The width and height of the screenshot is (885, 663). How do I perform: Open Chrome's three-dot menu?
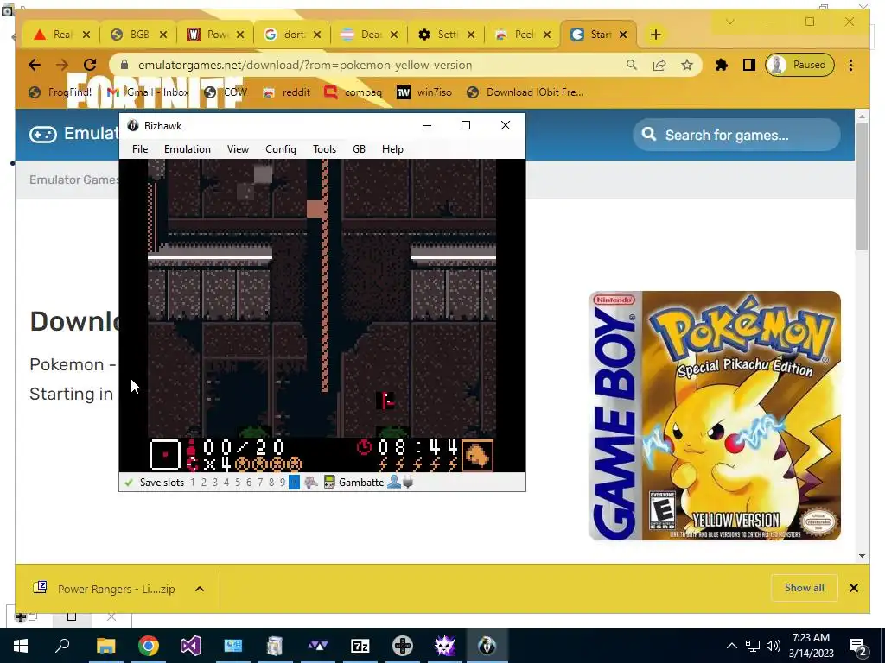click(x=850, y=65)
